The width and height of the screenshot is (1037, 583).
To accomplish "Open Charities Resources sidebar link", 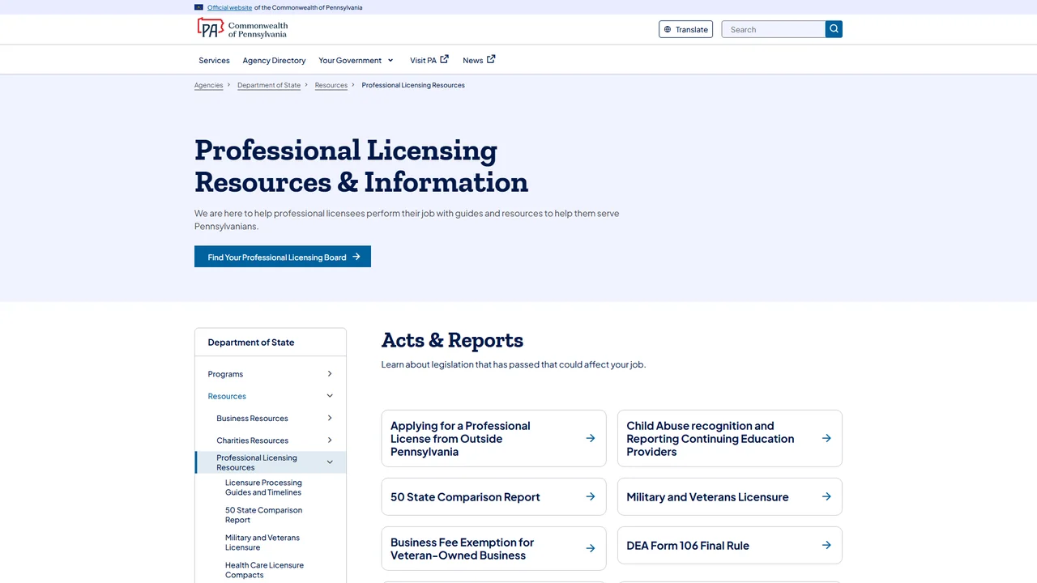I will tap(252, 440).
